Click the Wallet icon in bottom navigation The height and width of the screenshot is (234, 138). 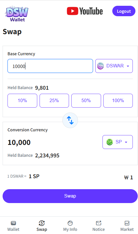13,223
